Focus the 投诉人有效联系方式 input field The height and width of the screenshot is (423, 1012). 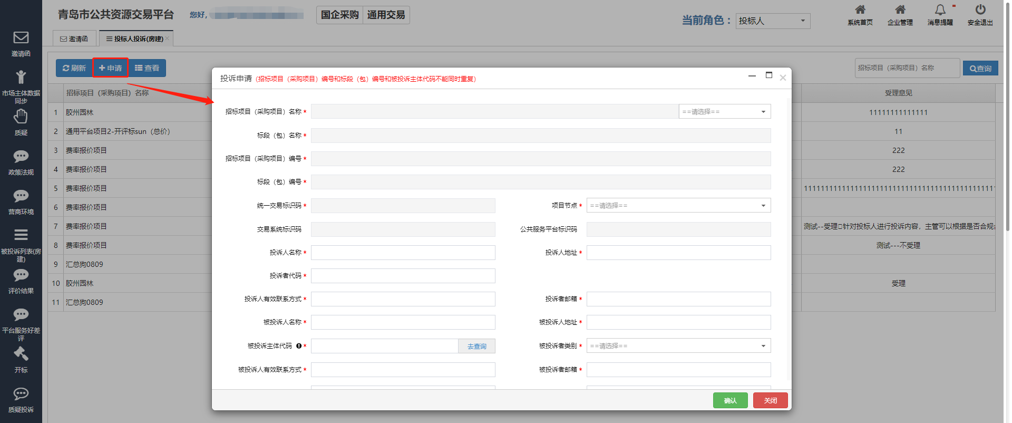[x=403, y=299]
